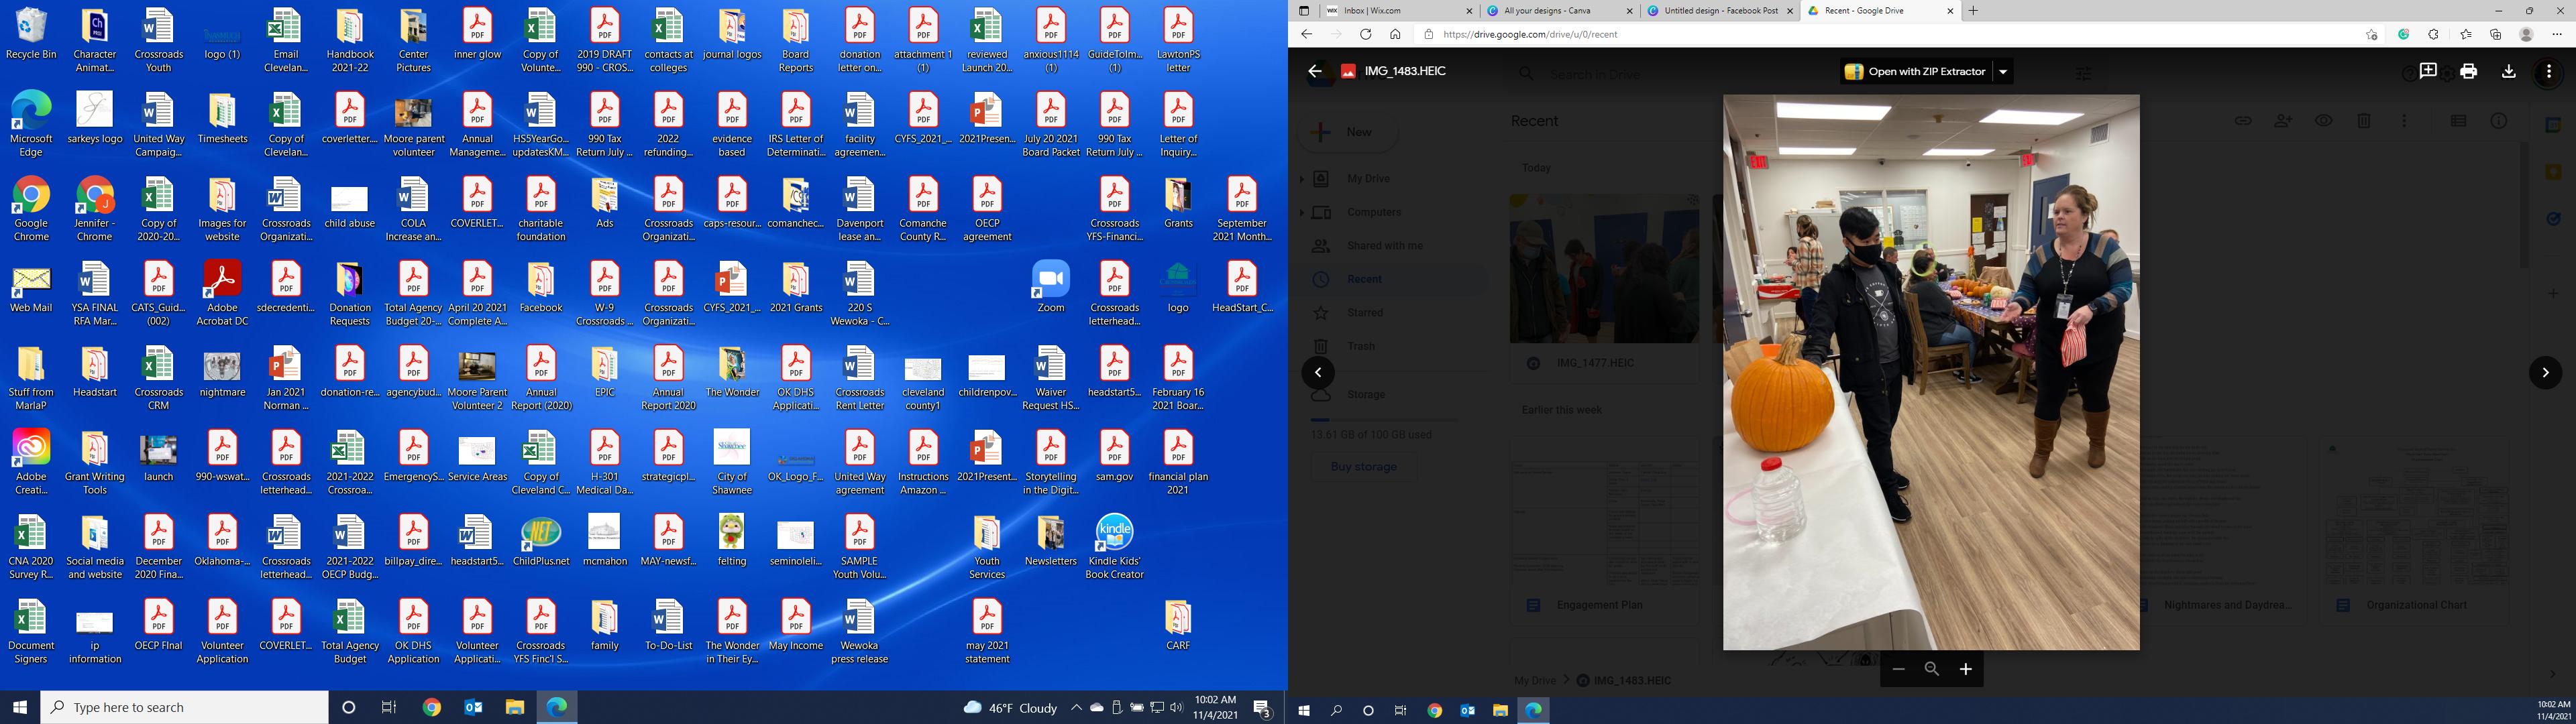This screenshot has height=724, width=2576.
Task: Open the preview's three-dot more actions menu
Action: click(x=2549, y=71)
